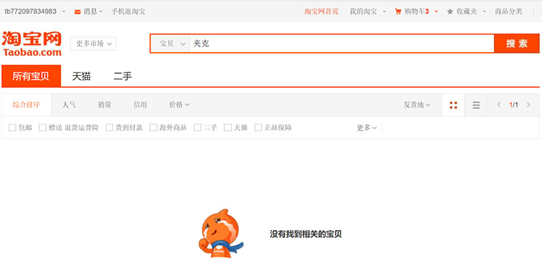Sort results by 销量
542x274 pixels.
pos(104,105)
